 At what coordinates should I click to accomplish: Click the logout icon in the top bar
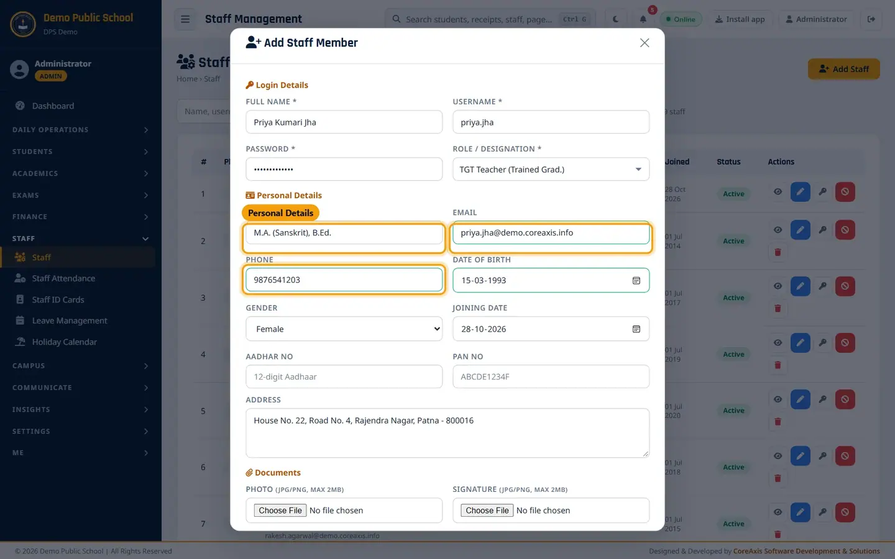coord(871,19)
